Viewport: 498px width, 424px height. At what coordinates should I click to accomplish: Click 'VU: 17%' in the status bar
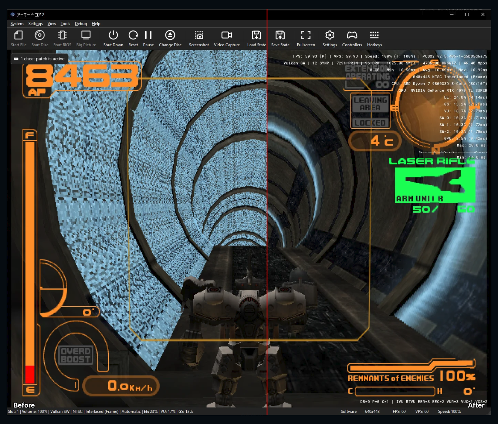(168, 412)
